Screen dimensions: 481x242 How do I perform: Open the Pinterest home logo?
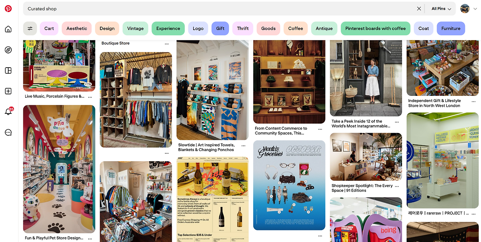(x=8, y=9)
